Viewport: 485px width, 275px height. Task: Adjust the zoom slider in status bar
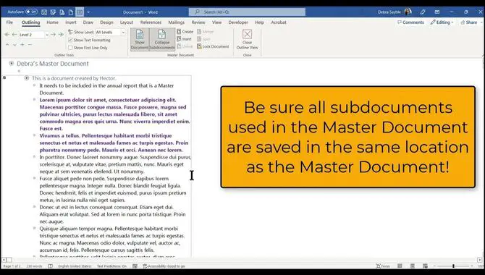(x=453, y=266)
